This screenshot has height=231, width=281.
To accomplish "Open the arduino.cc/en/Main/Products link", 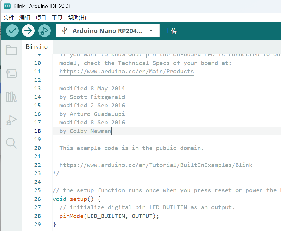I will tap(127, 72).
